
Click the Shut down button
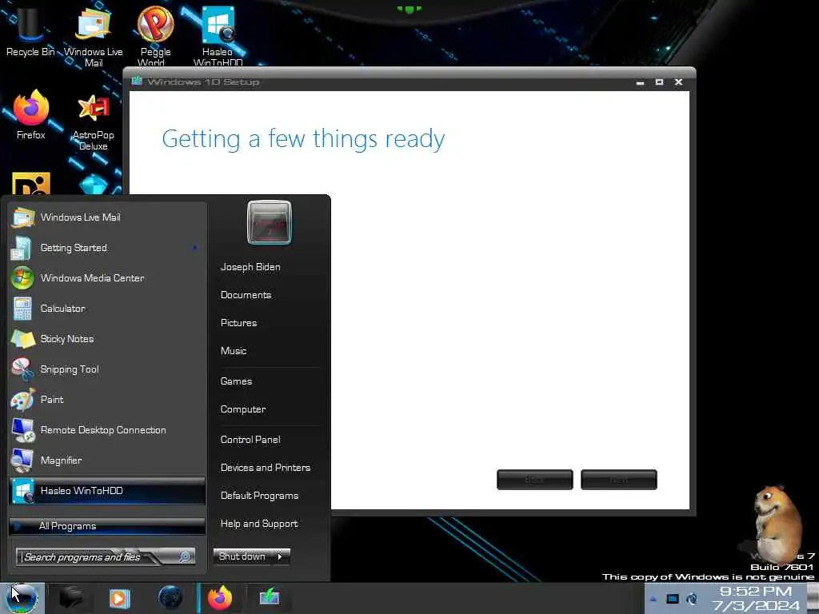pyautogui.click(x=242, y=556)
